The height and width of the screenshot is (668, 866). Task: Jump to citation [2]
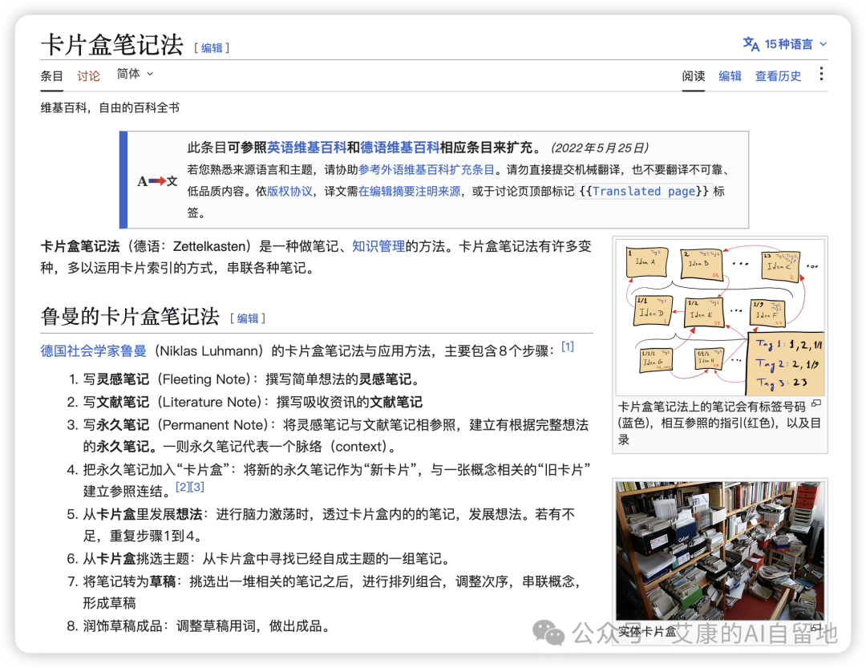tap(182, 487)
